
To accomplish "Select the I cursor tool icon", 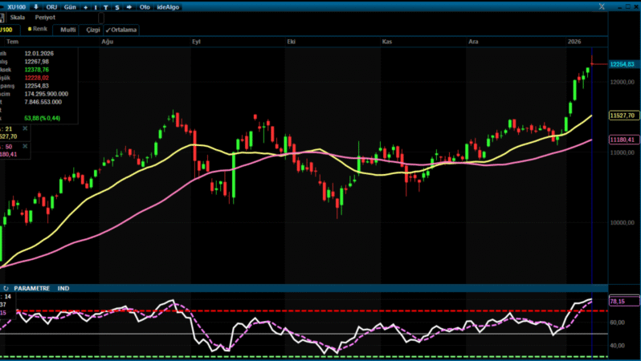I will tap(96, 6).
